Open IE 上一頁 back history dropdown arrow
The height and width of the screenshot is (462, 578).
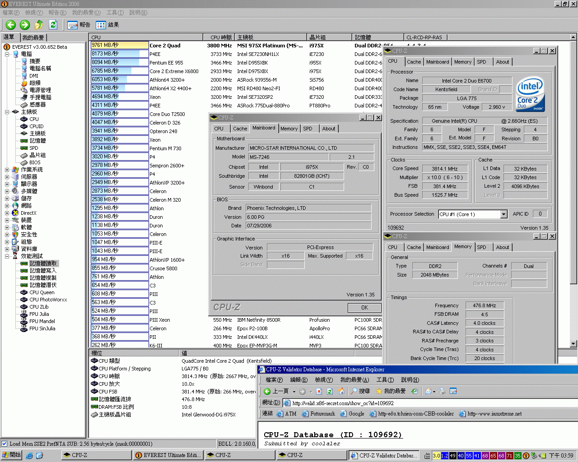pyautogui.click(x=294, y=392)
